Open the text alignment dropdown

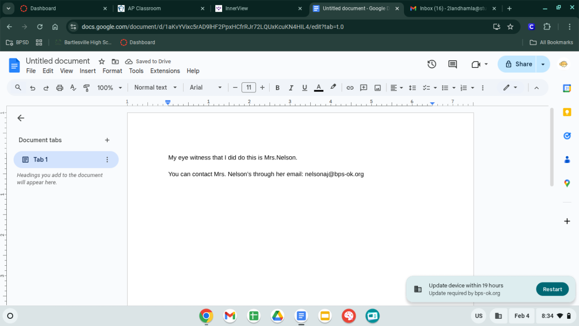click(x=397, y=88)
